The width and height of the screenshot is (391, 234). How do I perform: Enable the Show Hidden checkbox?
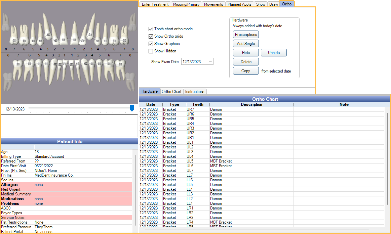pyautogui.click(x=151, y=51)
